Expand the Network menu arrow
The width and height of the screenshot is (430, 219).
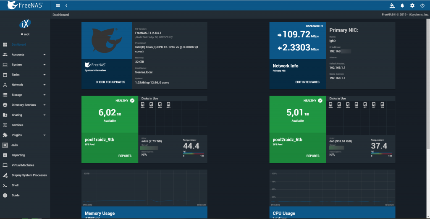point(45,85)
